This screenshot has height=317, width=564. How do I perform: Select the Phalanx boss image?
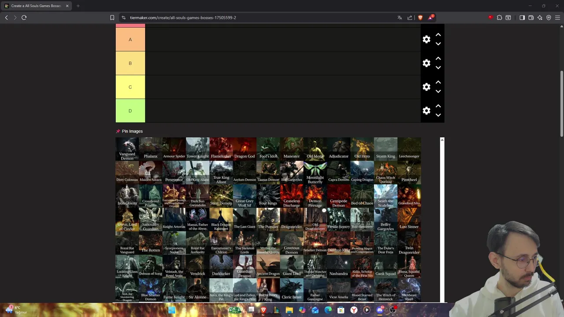point(150,149)
